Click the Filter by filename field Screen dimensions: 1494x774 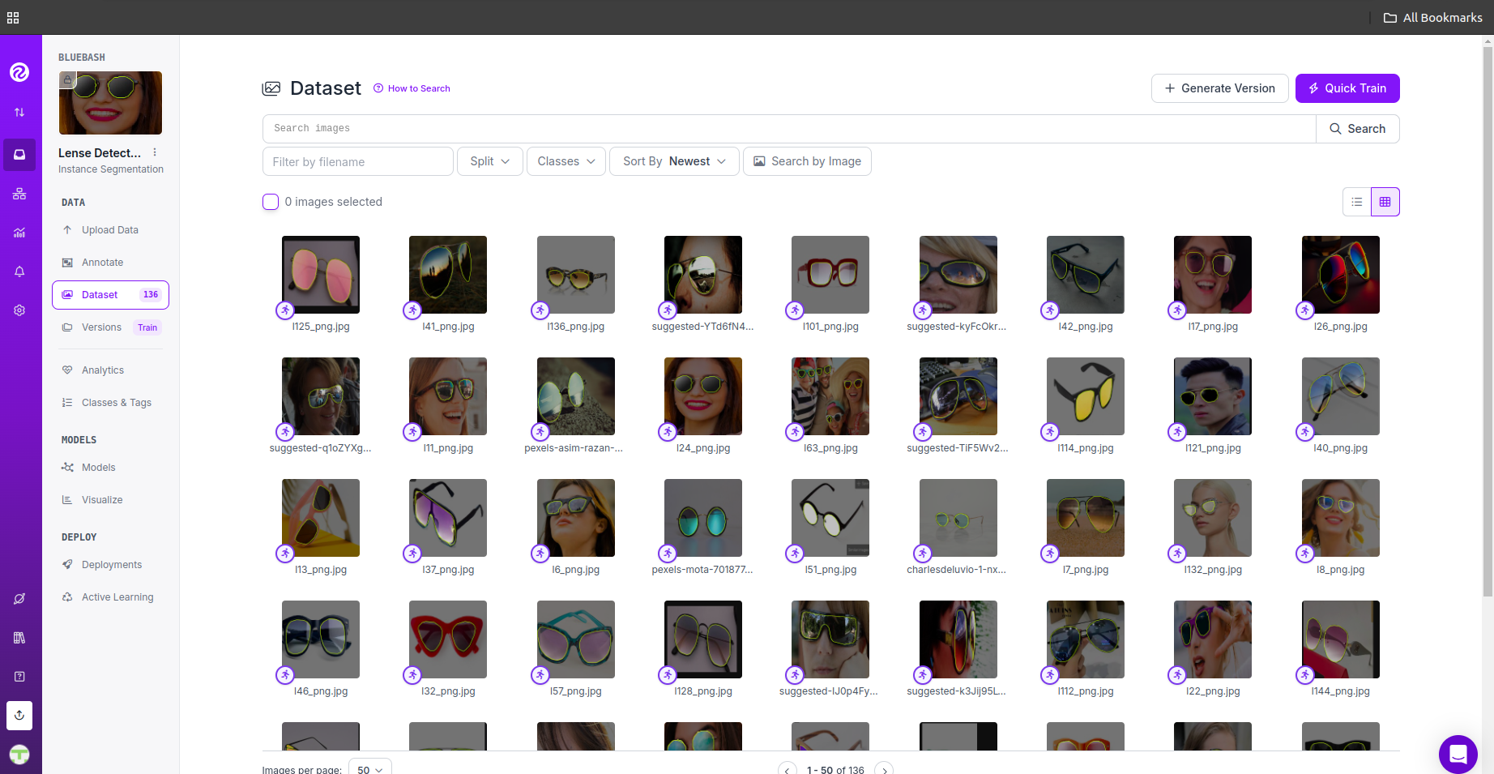tap(358, 161)
